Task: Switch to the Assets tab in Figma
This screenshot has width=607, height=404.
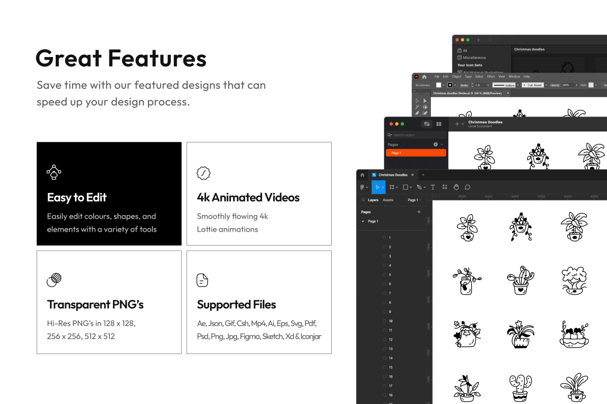Action: click(388, 200)
